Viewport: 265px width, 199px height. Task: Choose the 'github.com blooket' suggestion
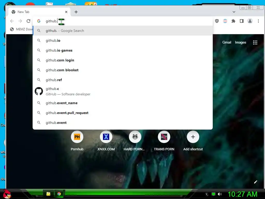(x=123, y=70)
